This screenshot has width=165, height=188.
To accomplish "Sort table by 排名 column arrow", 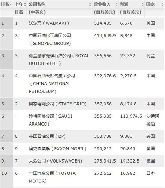I will 11,5.
